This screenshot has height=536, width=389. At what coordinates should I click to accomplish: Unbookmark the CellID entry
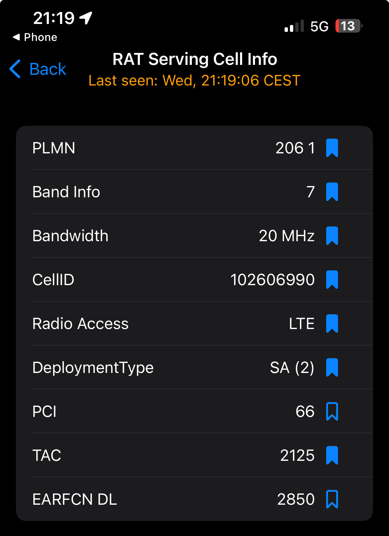(332, 279)
